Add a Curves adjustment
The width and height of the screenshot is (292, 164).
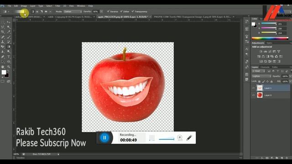point(270,51)
